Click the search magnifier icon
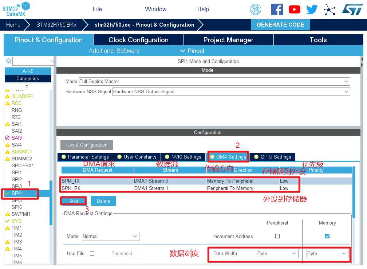This screenshot has width=367, height=269. [9, 61]
